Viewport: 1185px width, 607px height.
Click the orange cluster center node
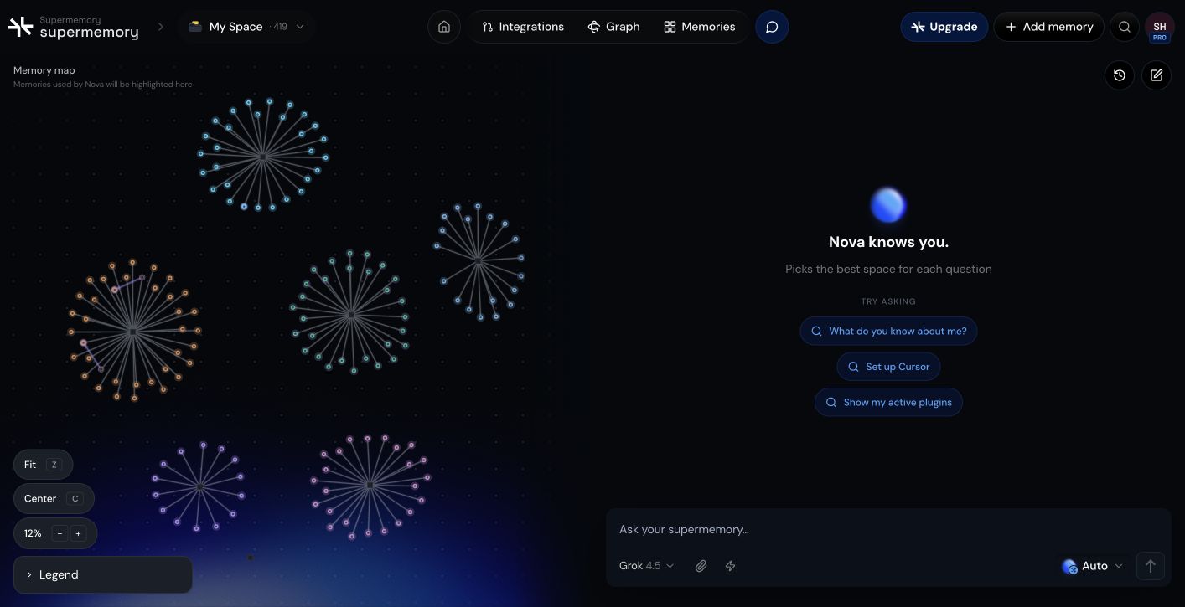pos(132,332)
